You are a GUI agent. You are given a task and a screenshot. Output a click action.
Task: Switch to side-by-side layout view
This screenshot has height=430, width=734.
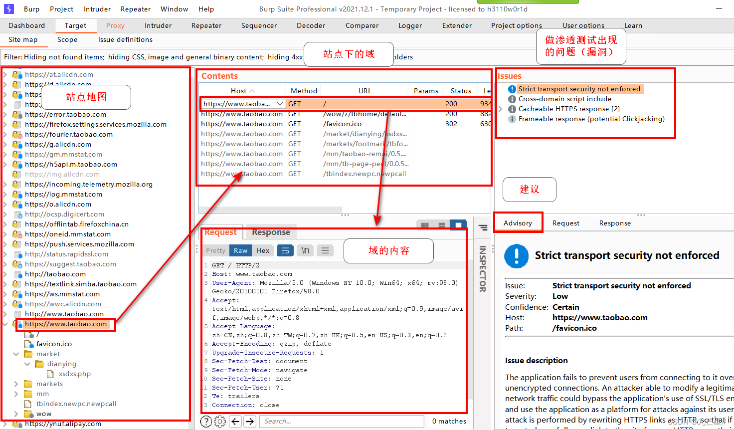coord(425,225)
